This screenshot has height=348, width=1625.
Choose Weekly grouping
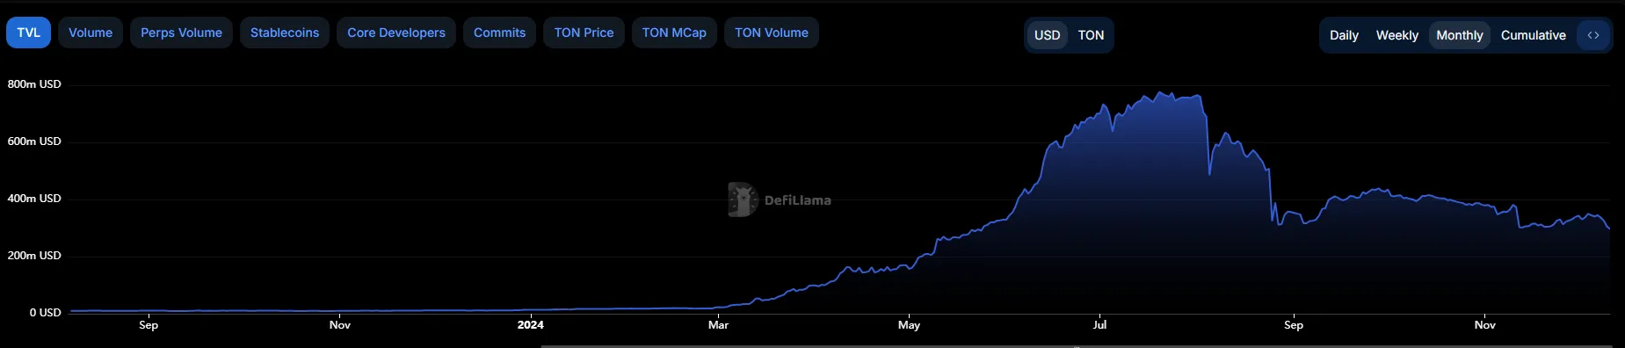click(1396, 35)
